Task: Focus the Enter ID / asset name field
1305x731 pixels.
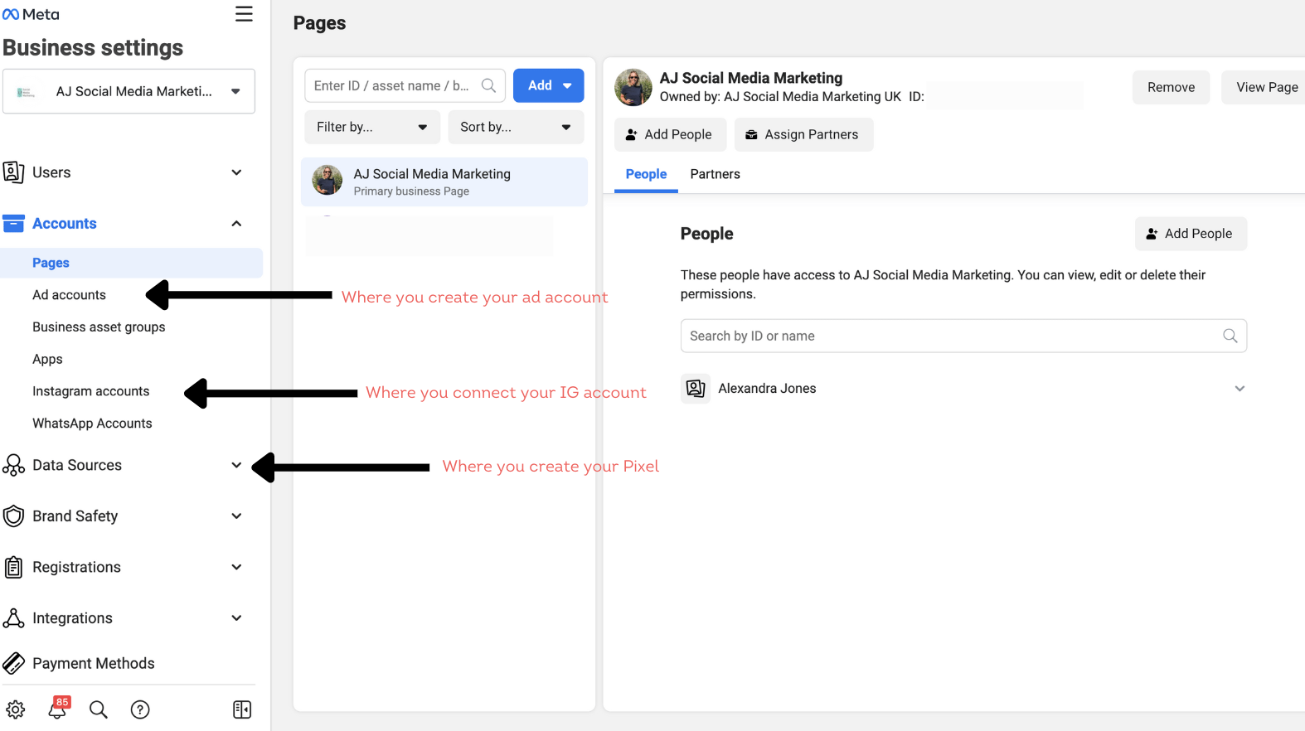Action: (405, 85)
